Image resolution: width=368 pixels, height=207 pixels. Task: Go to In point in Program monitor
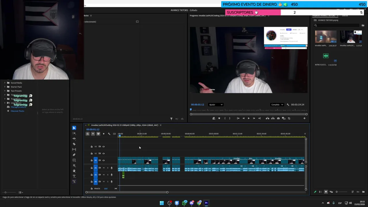click(238, 118)
